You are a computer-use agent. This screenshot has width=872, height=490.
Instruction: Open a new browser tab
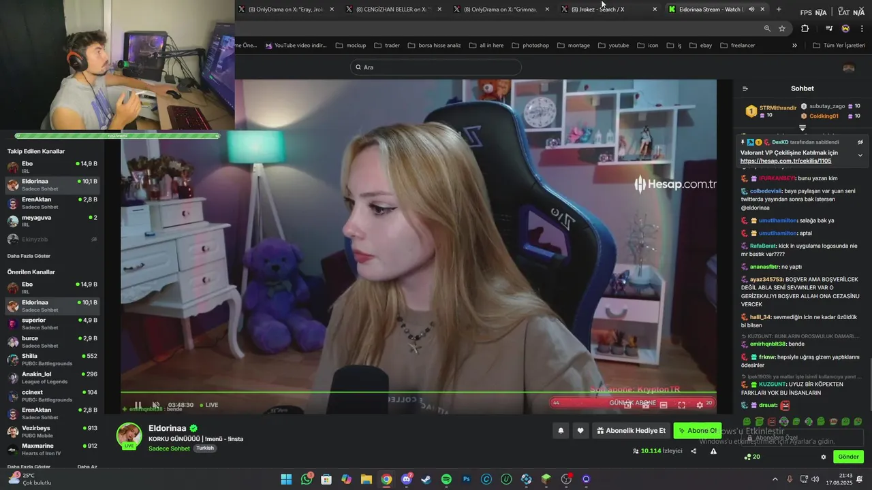779,10
